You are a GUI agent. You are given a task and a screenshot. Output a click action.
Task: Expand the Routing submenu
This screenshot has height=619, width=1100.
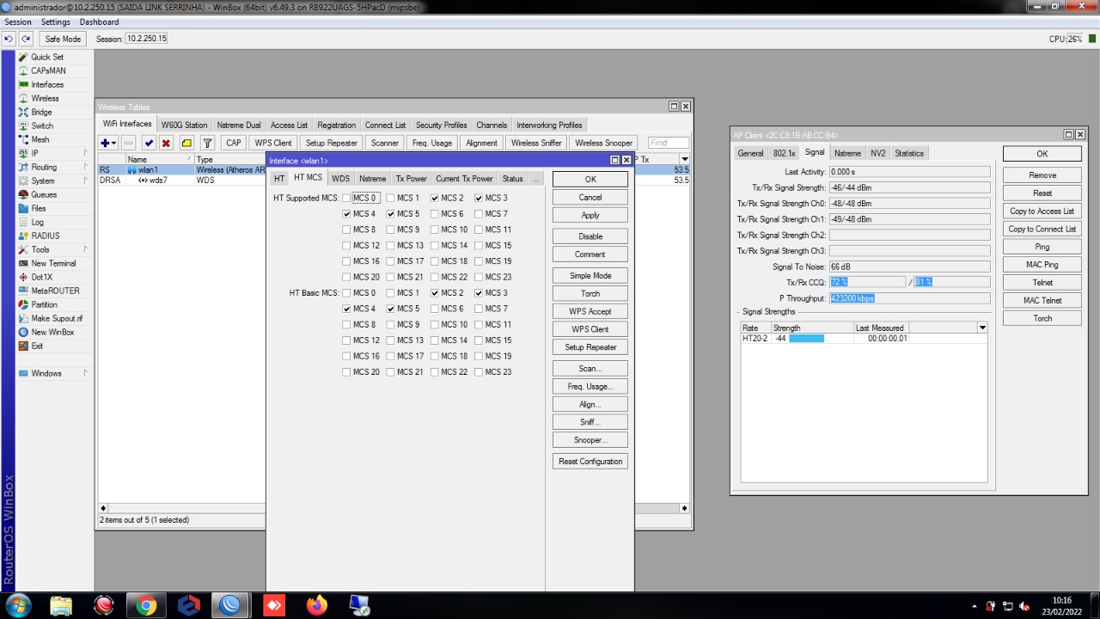44,167
